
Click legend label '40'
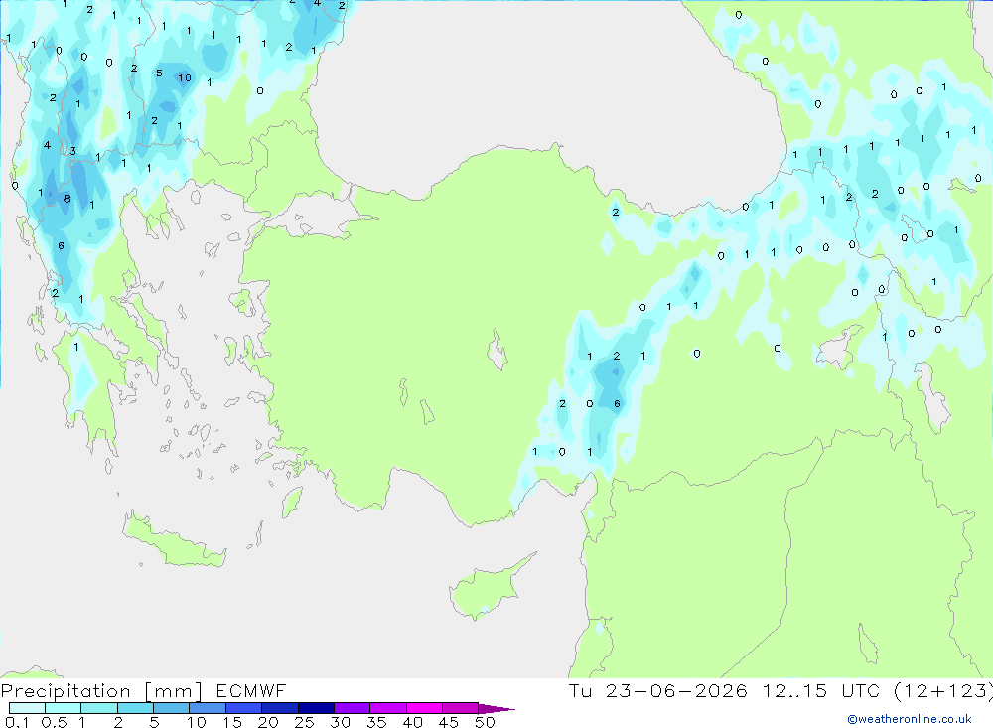[413, 722]
